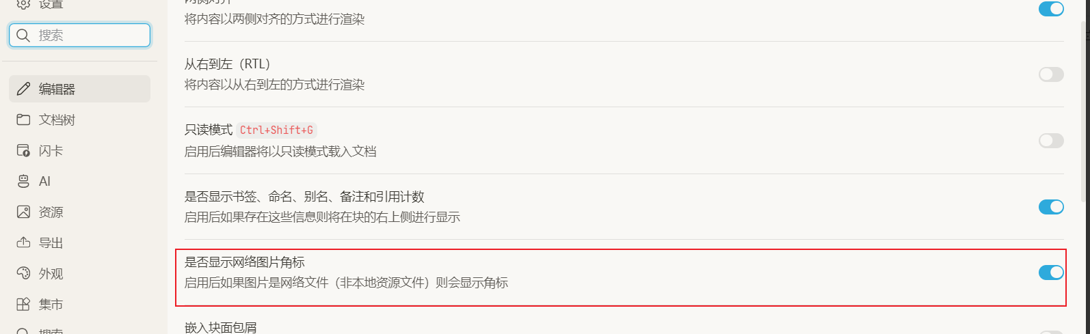Disable the 是否显示书签、命名、别名 toggle
This screenshot has height=334, width=1090.
[1051, 207]
